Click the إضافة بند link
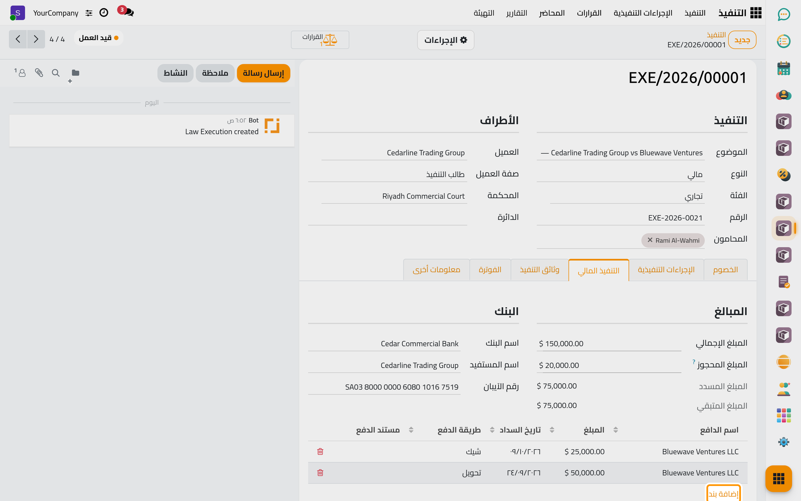This screenshot has height=501, width=801. click(x=723, y=494)
